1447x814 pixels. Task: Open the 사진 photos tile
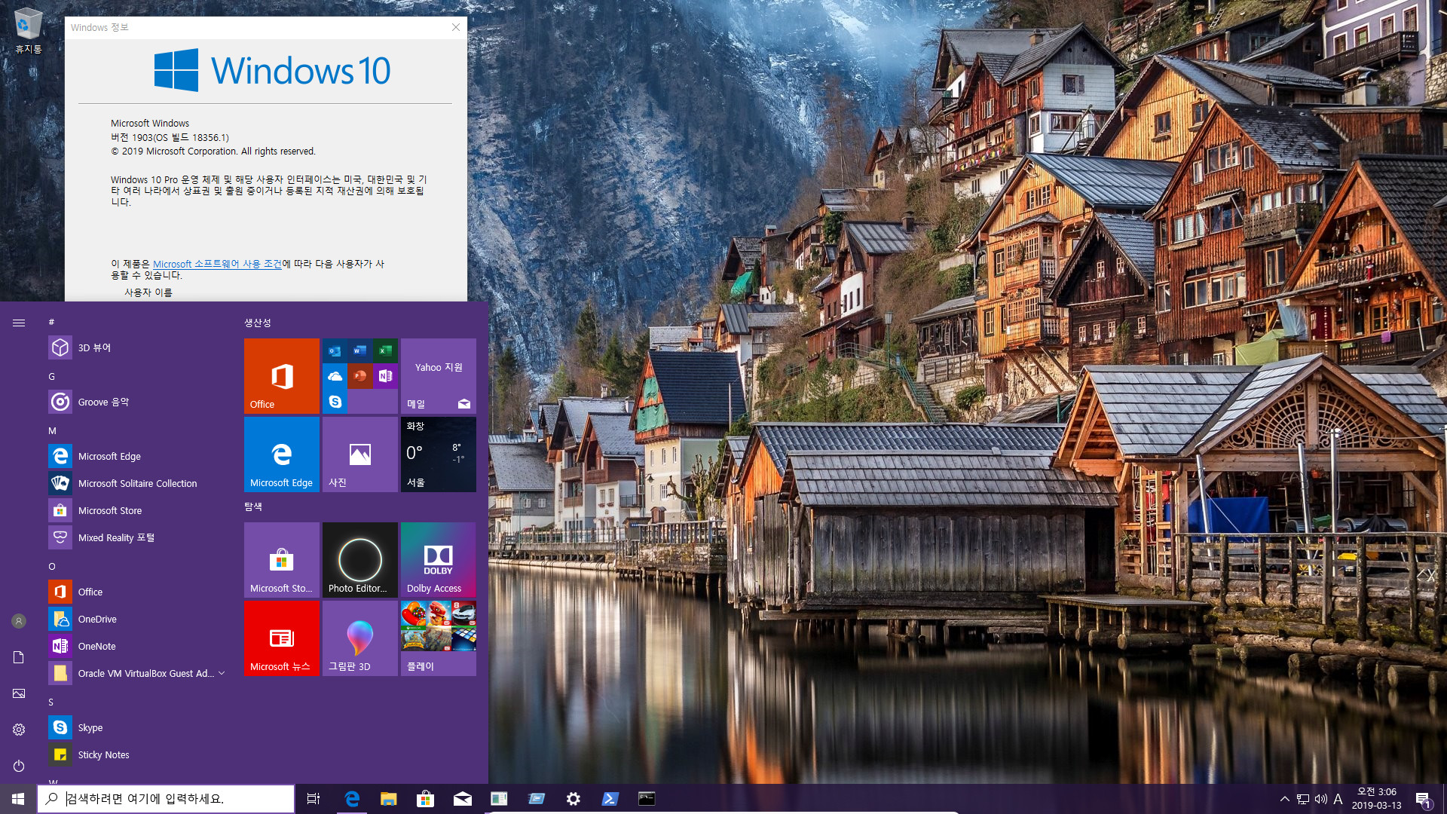tap(360, 454)
